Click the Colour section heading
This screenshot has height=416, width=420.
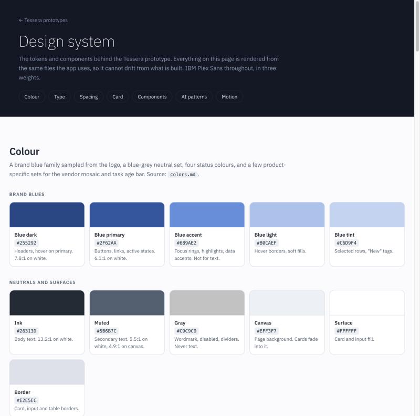pos(24,151)
